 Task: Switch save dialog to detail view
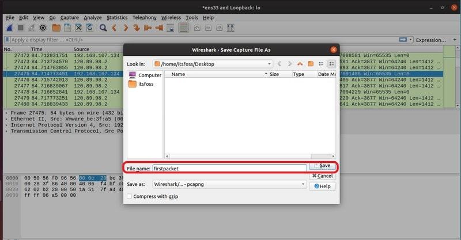[x=332, y=64]
